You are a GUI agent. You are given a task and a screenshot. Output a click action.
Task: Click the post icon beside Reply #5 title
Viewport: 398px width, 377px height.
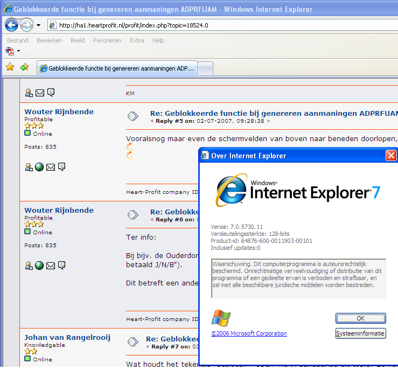132,116
